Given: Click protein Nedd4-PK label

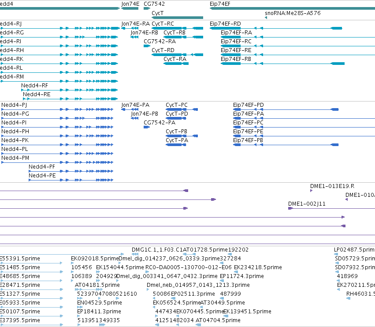Looking at the screenshot, I should pos(15,140).
